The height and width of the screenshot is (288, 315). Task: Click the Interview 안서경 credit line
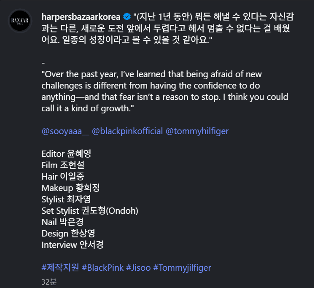[x=73, y=245]
